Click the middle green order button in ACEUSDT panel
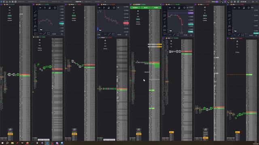259x145 pixels. click(146, 8)
